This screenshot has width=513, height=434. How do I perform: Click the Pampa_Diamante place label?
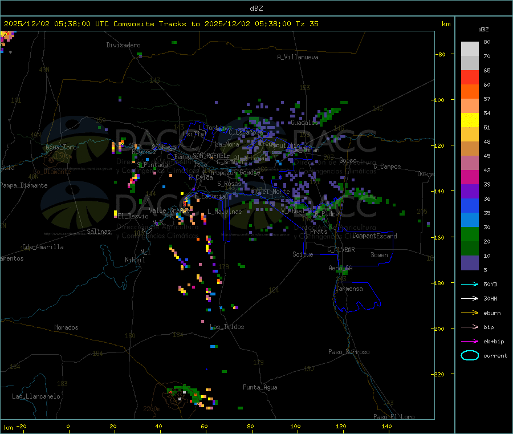pos(24,185)
